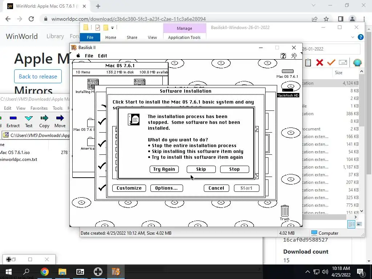
Task: Open Chrome side panel icon
Action: point(341,19)
